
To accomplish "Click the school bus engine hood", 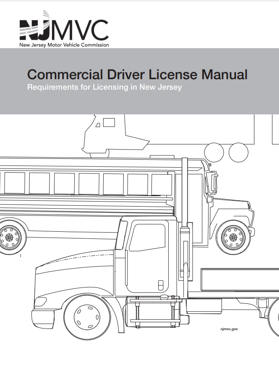I will (x=235, y=211).
